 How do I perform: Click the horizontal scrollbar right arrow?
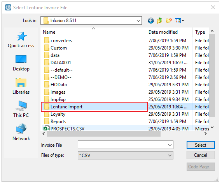click(x=205, y=134)
